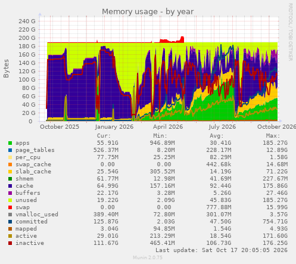Click the 'Min:' column header

[160, 136]
